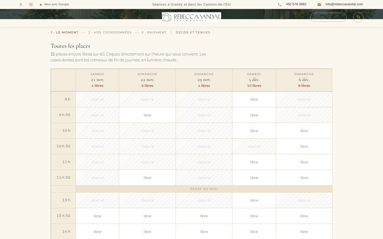Viewport: 383px width, 239px height.
Task: Click the envelope email icon
Action: pyautogui.click(x=319, y=5)
